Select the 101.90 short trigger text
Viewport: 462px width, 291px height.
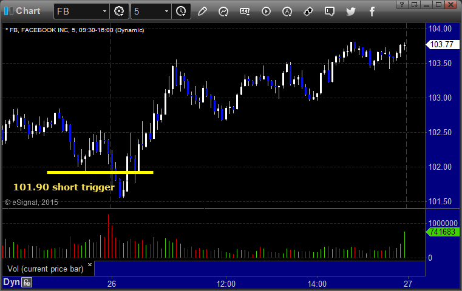(x=64, y=187)
